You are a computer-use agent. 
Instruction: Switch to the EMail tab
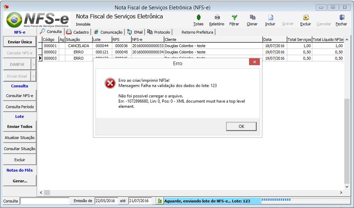tap(135, 32)
